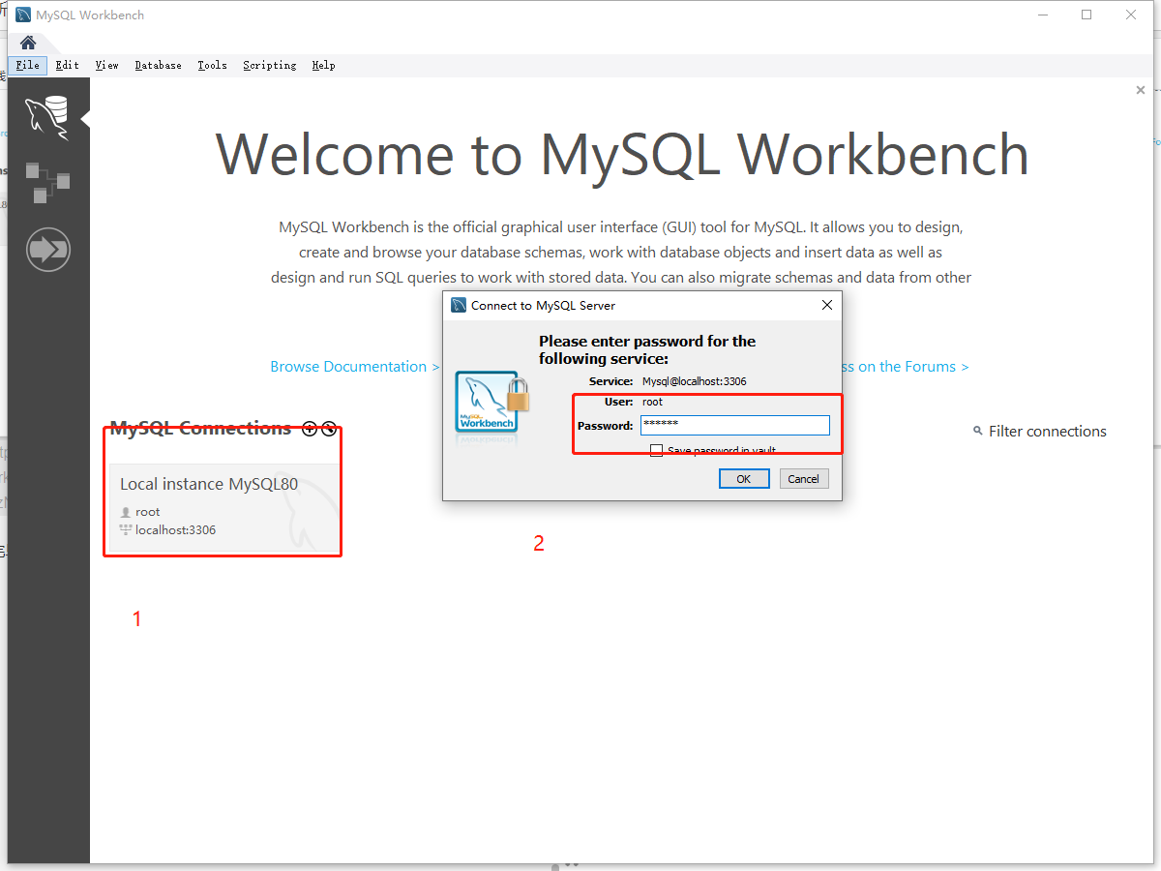Viewport: 1161px width, 871px height.
Task: Click the MySQL Workbench title bar icon
Action: pyautogui.click(x=22, y=15)
